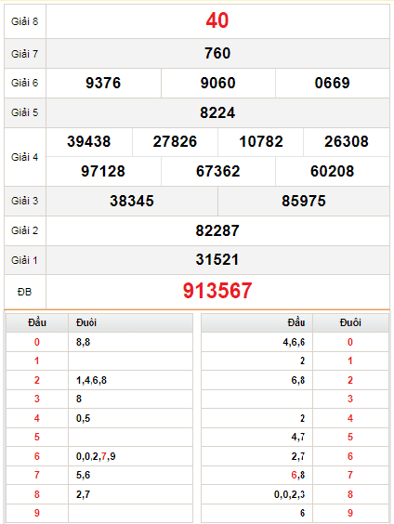This screenshot has height=524, width=394.
Task: Select the Giải 6 number 9060
Action: coord(217,83)
